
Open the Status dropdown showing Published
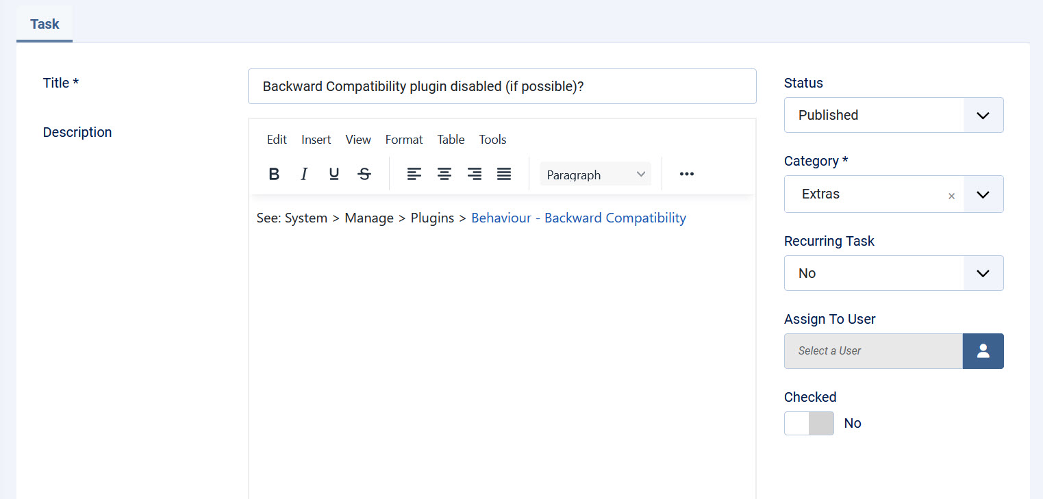[893, 115]
